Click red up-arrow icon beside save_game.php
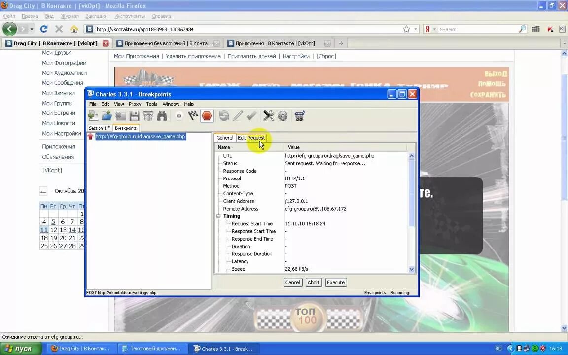This screenshot has width=568, height=355. [91, 136]
